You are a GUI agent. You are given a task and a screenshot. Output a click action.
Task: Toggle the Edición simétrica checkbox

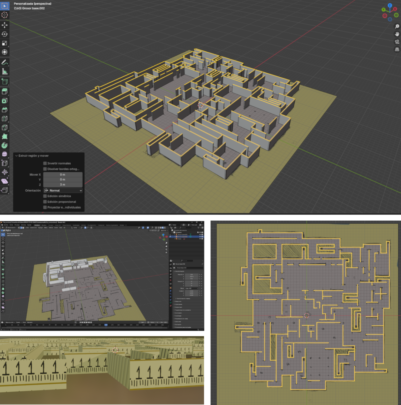point(45,196)
